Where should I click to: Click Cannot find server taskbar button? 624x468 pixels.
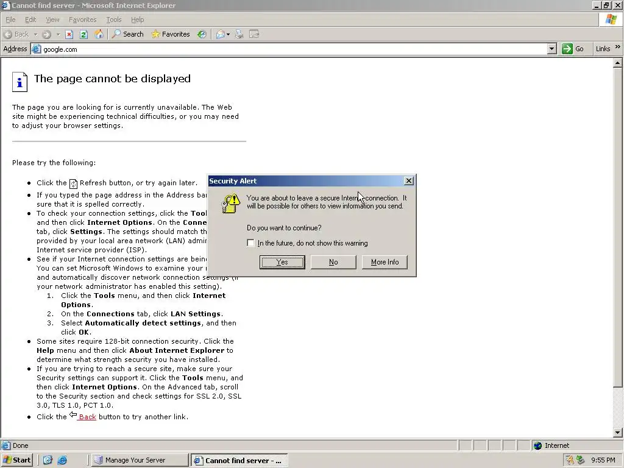click(x=239, y=461)
